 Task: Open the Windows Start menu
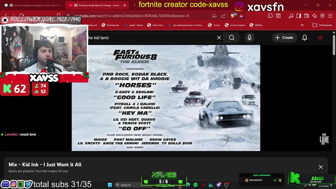point(110,185)
